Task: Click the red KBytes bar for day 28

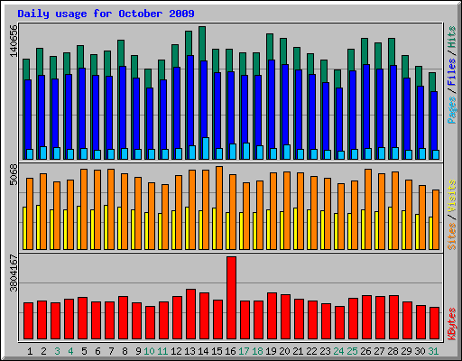Action: click(x=393, y=317)
